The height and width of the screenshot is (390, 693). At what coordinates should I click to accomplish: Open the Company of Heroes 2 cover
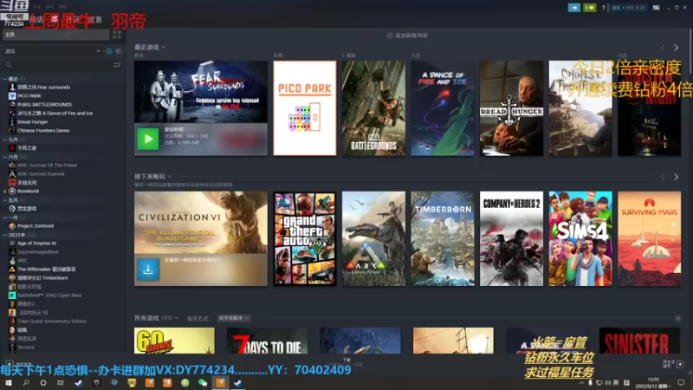pyautogui.click(x=511, y=239)
